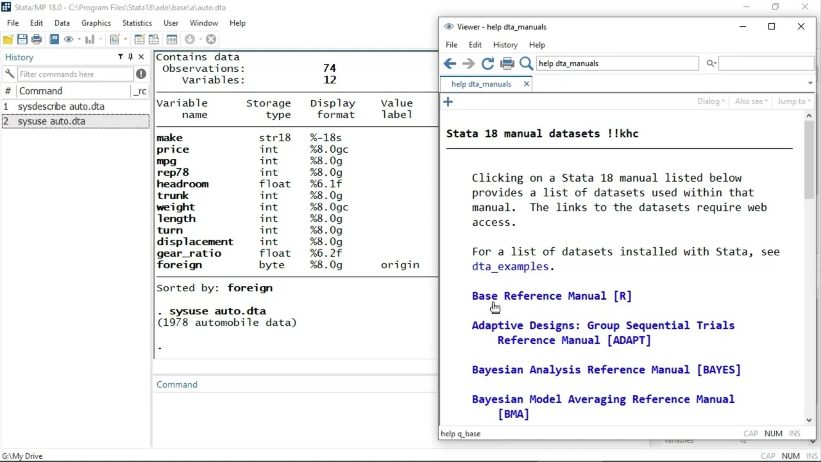Open the Graphics menu
Viewport: 821px width, 462px height.
[x=96, y=22]
